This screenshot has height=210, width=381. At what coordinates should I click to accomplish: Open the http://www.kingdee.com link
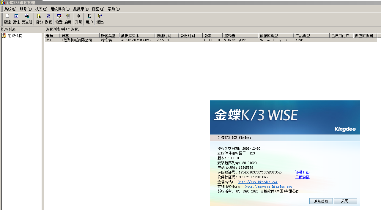click(258, 182)
